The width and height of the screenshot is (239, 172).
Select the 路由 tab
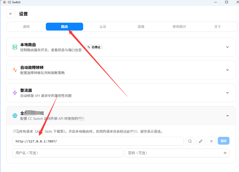[x=65, y=27]
